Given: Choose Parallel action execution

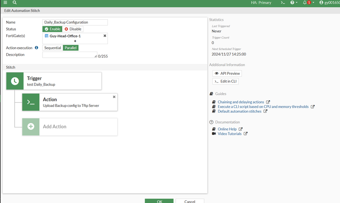Looking at the screenshot, I should [x=71, y=48].
